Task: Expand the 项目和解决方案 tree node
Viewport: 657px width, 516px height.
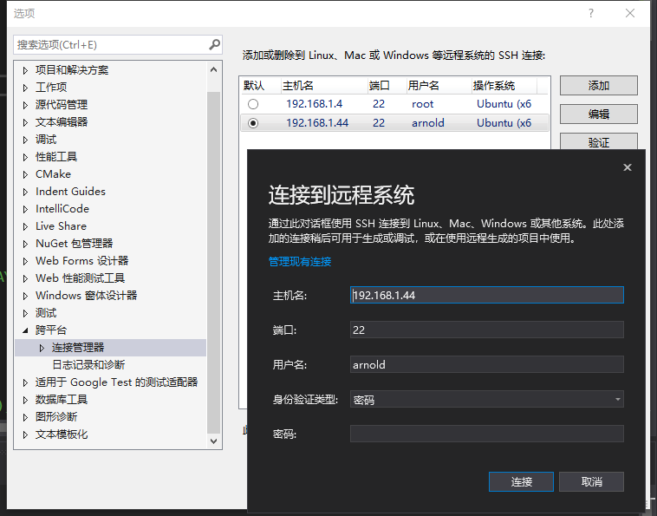Action: click(25, 70)
